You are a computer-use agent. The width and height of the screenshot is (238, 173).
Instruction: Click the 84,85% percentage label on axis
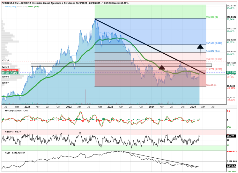pyautogui.click(x=231, y=8)
